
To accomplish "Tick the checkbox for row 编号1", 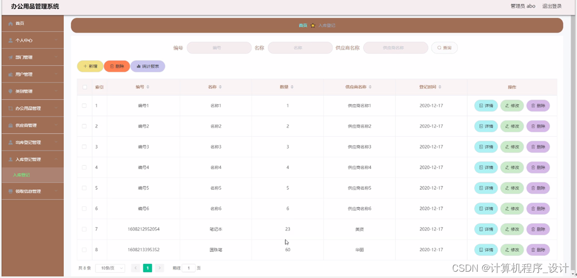I will 84,105.
